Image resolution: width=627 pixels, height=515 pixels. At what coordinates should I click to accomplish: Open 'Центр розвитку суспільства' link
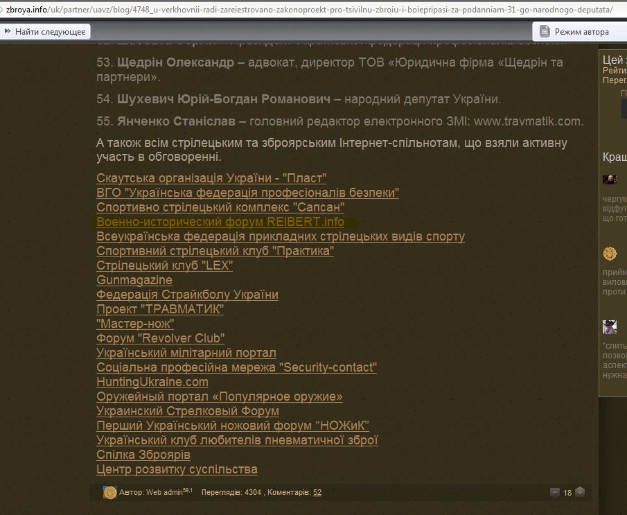177,469
